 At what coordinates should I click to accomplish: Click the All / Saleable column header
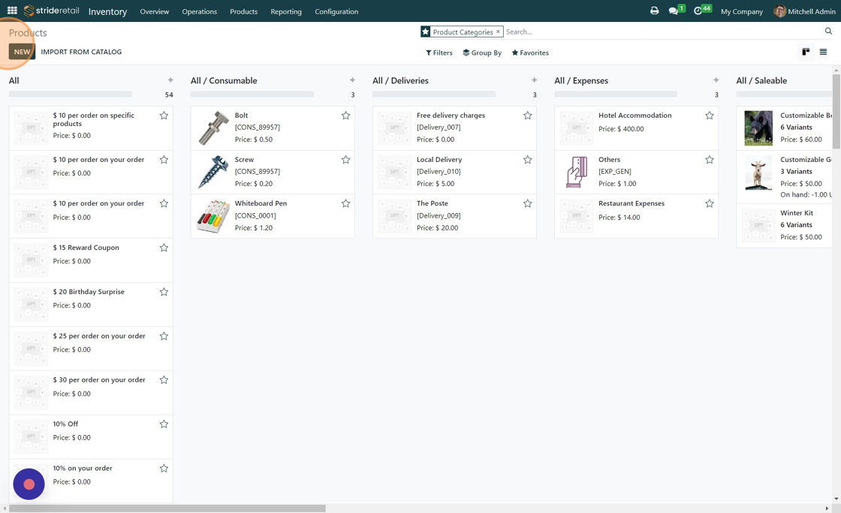click(761, 80)
